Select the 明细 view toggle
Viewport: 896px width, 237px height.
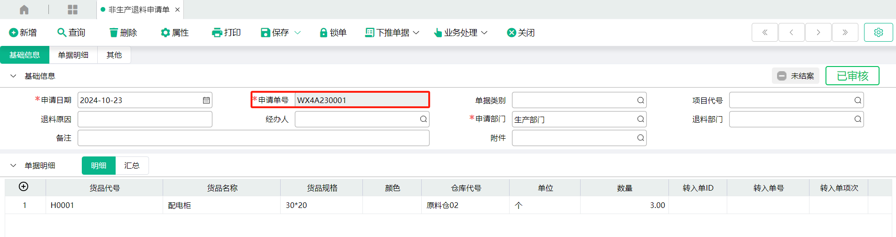[x=99, y=166]
